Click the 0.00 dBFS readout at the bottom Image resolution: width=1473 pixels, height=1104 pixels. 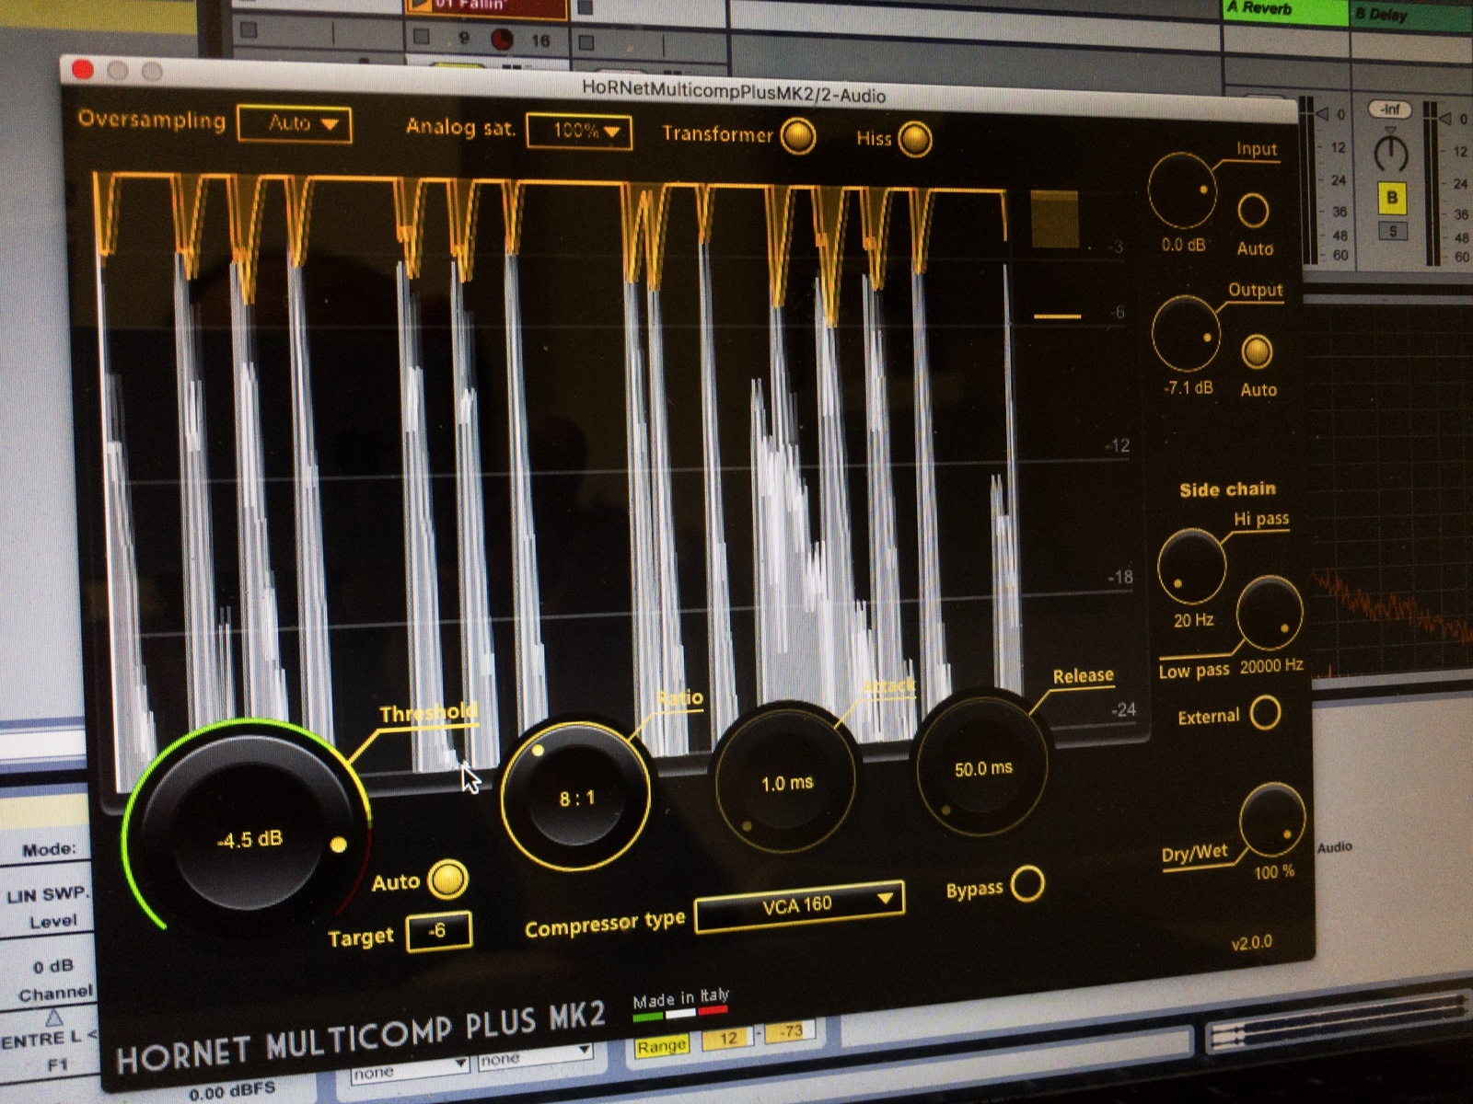tap(232, 1090)
